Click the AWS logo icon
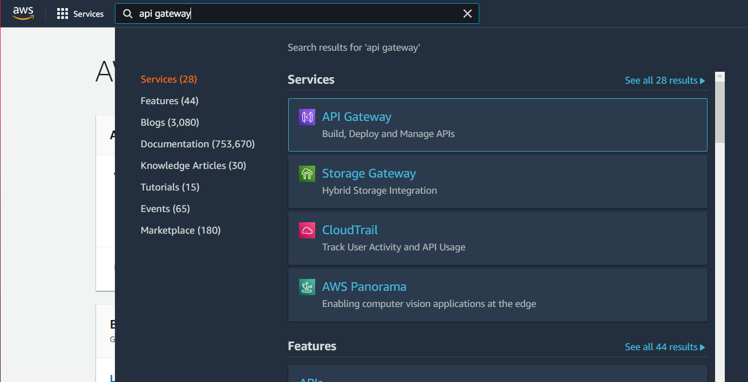 [23, 13]
